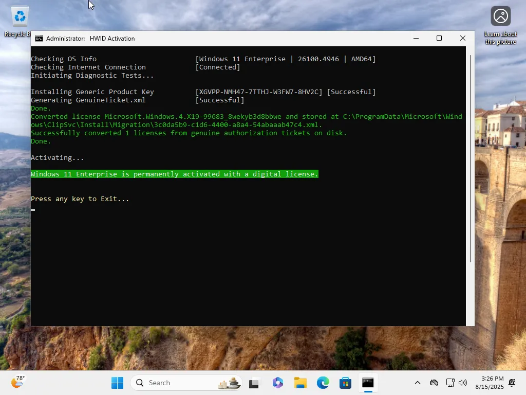The width and height of the screenshot is (526, 395).
Task: Click 'Successfully converted 1 licenses' line
Action: [x=189, y=133]
